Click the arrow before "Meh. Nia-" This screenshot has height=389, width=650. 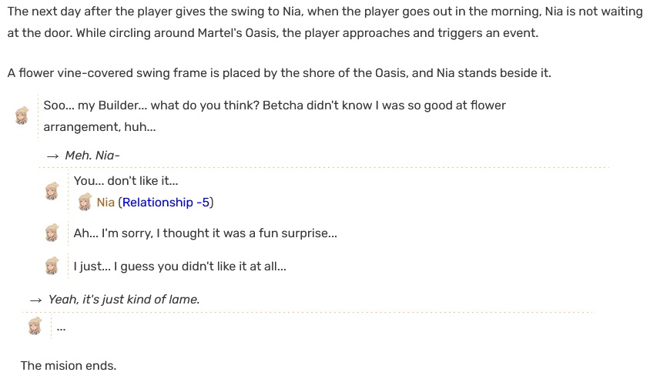(x=52, y=156)
